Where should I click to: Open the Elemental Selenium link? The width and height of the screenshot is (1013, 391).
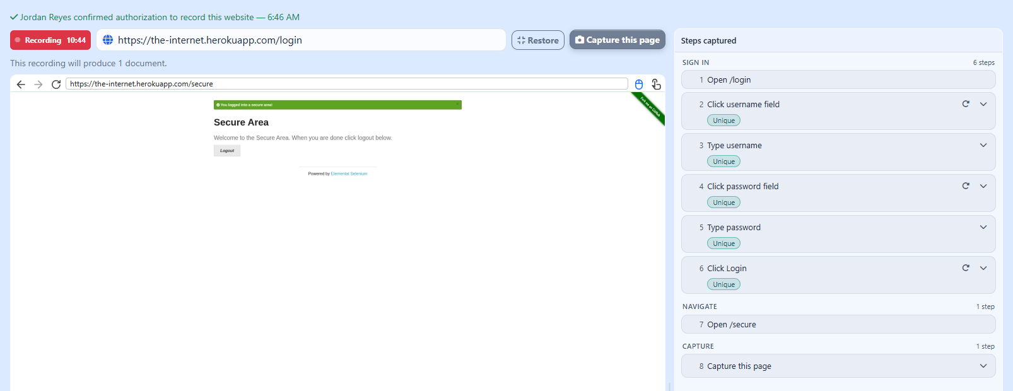[349, 173]
